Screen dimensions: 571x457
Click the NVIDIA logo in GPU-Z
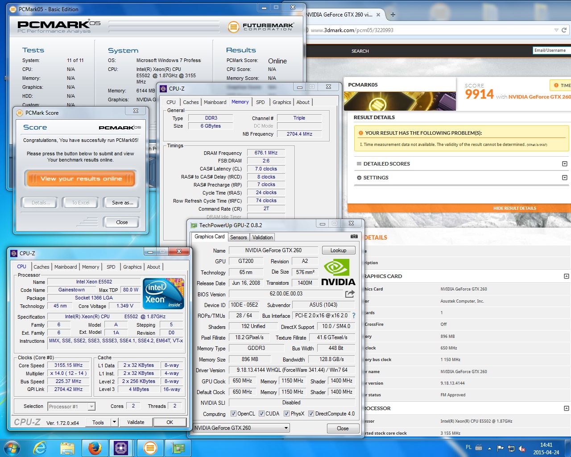pos(338,272)
